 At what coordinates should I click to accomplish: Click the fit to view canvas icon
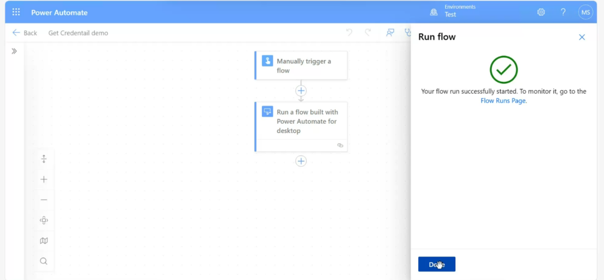(x=44, y=220)
